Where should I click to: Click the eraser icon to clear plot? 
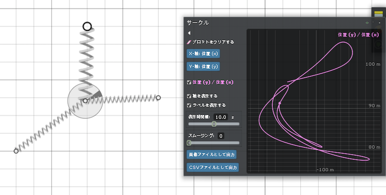189,42
